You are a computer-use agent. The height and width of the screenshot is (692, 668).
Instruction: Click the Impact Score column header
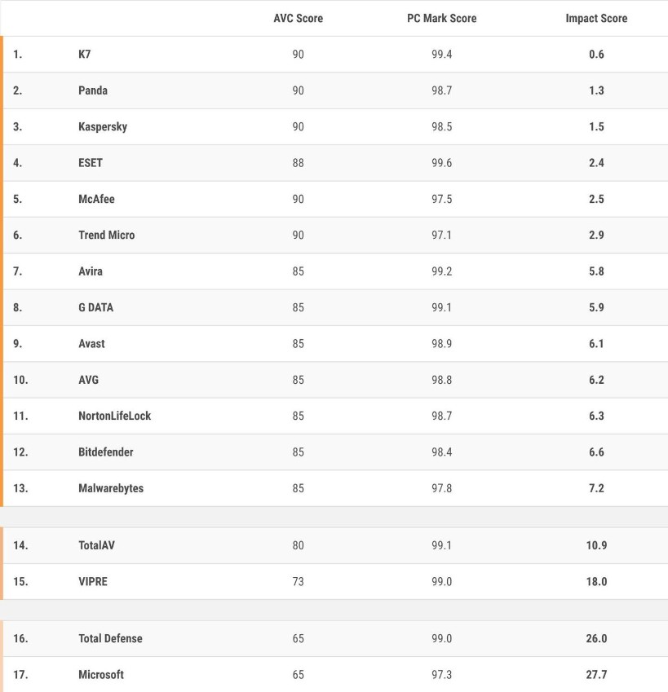tap(596, 18)
